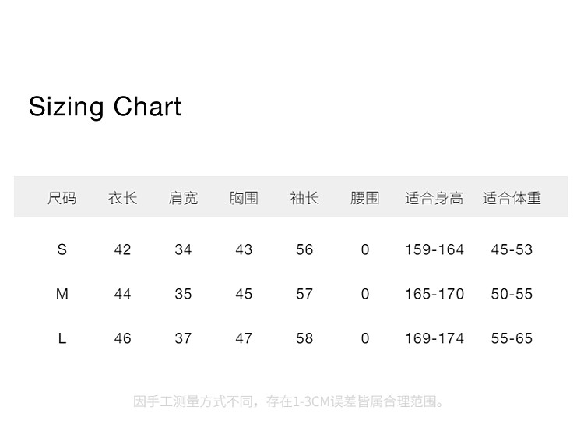This screenshot has width=584, height=435.
Task: Click the 衣长 column header
Action: click(x=122, y=198)
